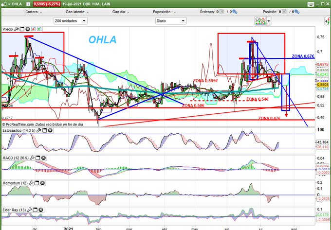Screen dimensions: 331x230
Task: Click the Estocástico (14 3 5) panel title
Action: click(19, 130)
